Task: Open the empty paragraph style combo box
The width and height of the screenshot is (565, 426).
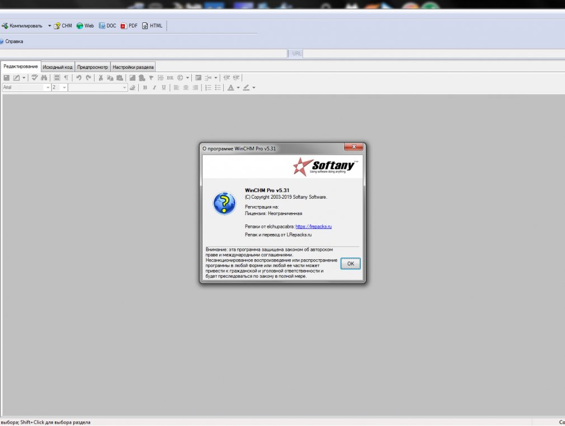Action: click(98, 87)
